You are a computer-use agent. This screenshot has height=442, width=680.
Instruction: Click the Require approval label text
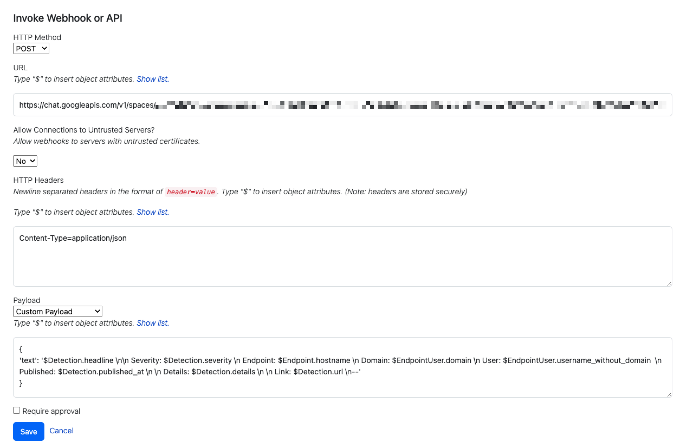click(51, 411)
